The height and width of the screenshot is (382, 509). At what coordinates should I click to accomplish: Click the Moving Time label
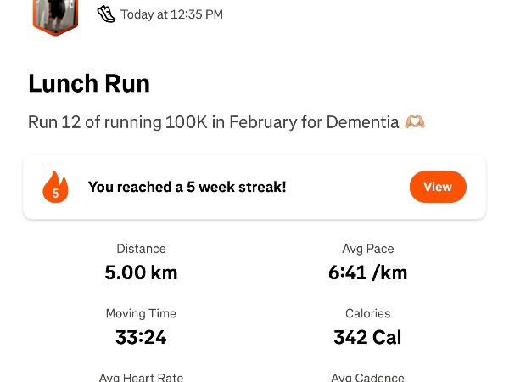141,313
